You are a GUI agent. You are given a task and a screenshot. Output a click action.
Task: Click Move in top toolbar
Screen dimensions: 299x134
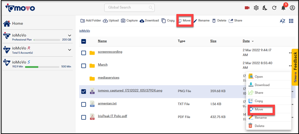click(185, 21)
